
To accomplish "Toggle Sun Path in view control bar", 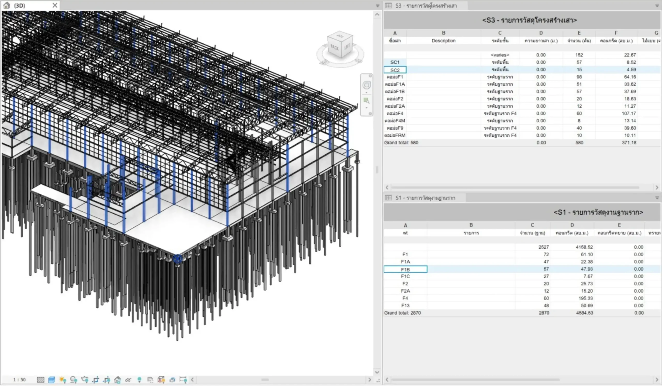I will [x=63, y=380].
